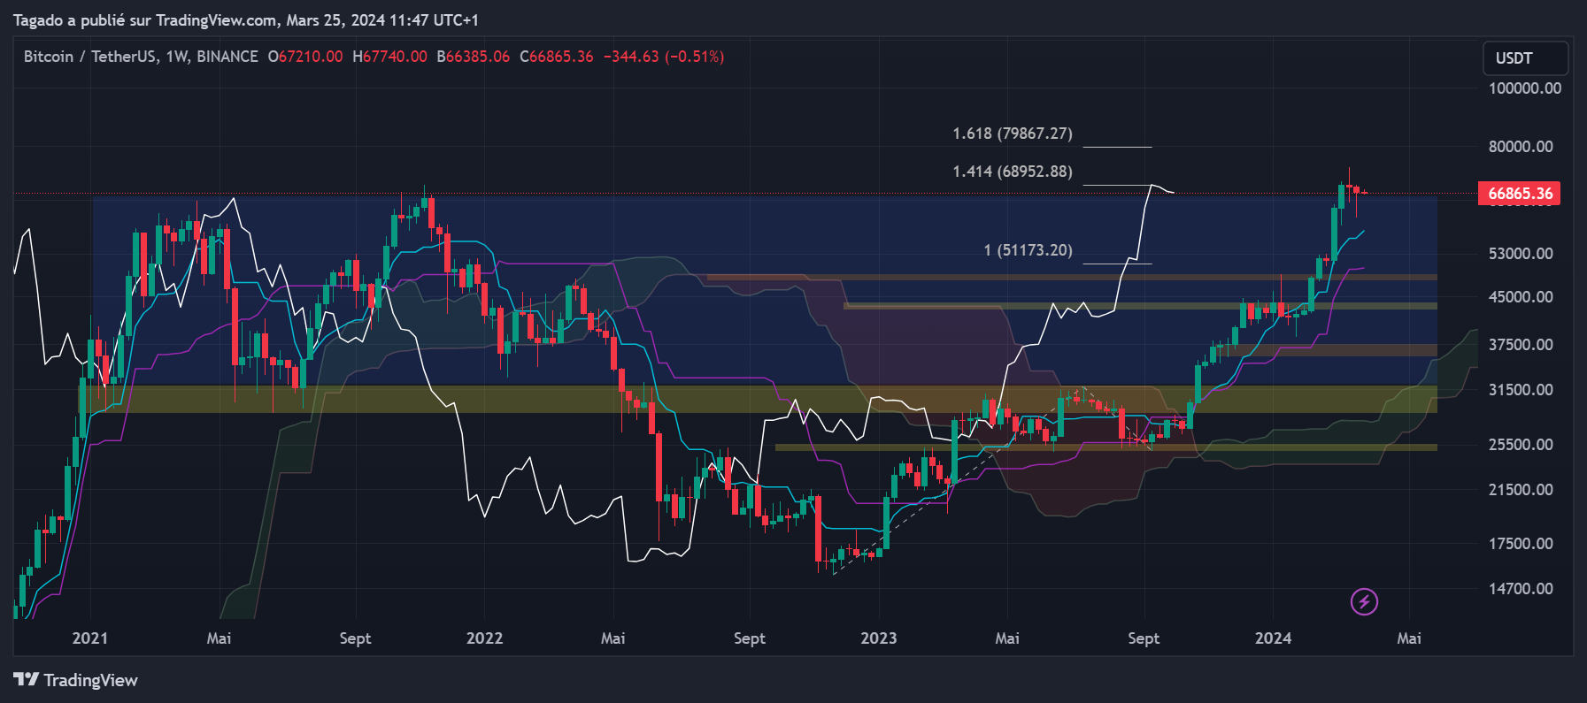
Task: Click the 53000.00 price axis label
Action: point(1521,254)
